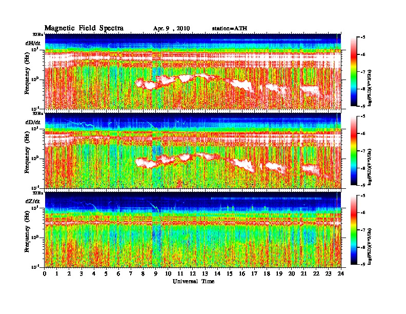This screenshot has height=314, width=406.
Task: Click the hour "3" tick label on time axis
Action: [x=82, y=274]
